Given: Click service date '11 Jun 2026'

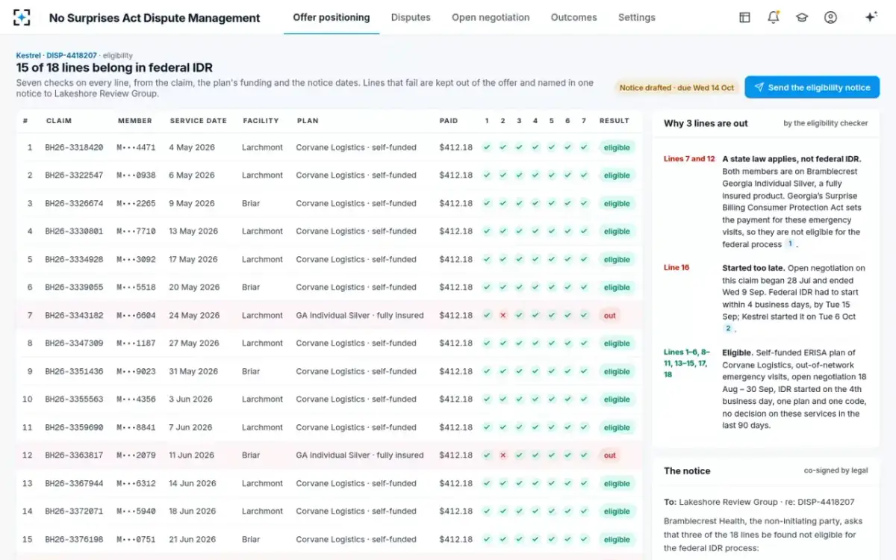Looking at the screenshot, I should pyautogui.click(x=191, y=455).
